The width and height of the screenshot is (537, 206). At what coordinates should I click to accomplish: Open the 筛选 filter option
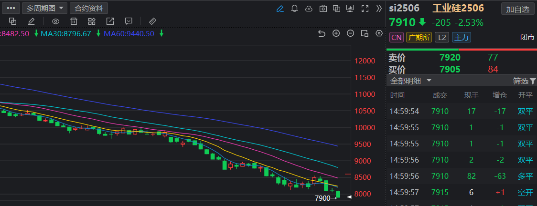tap(524, 81)
